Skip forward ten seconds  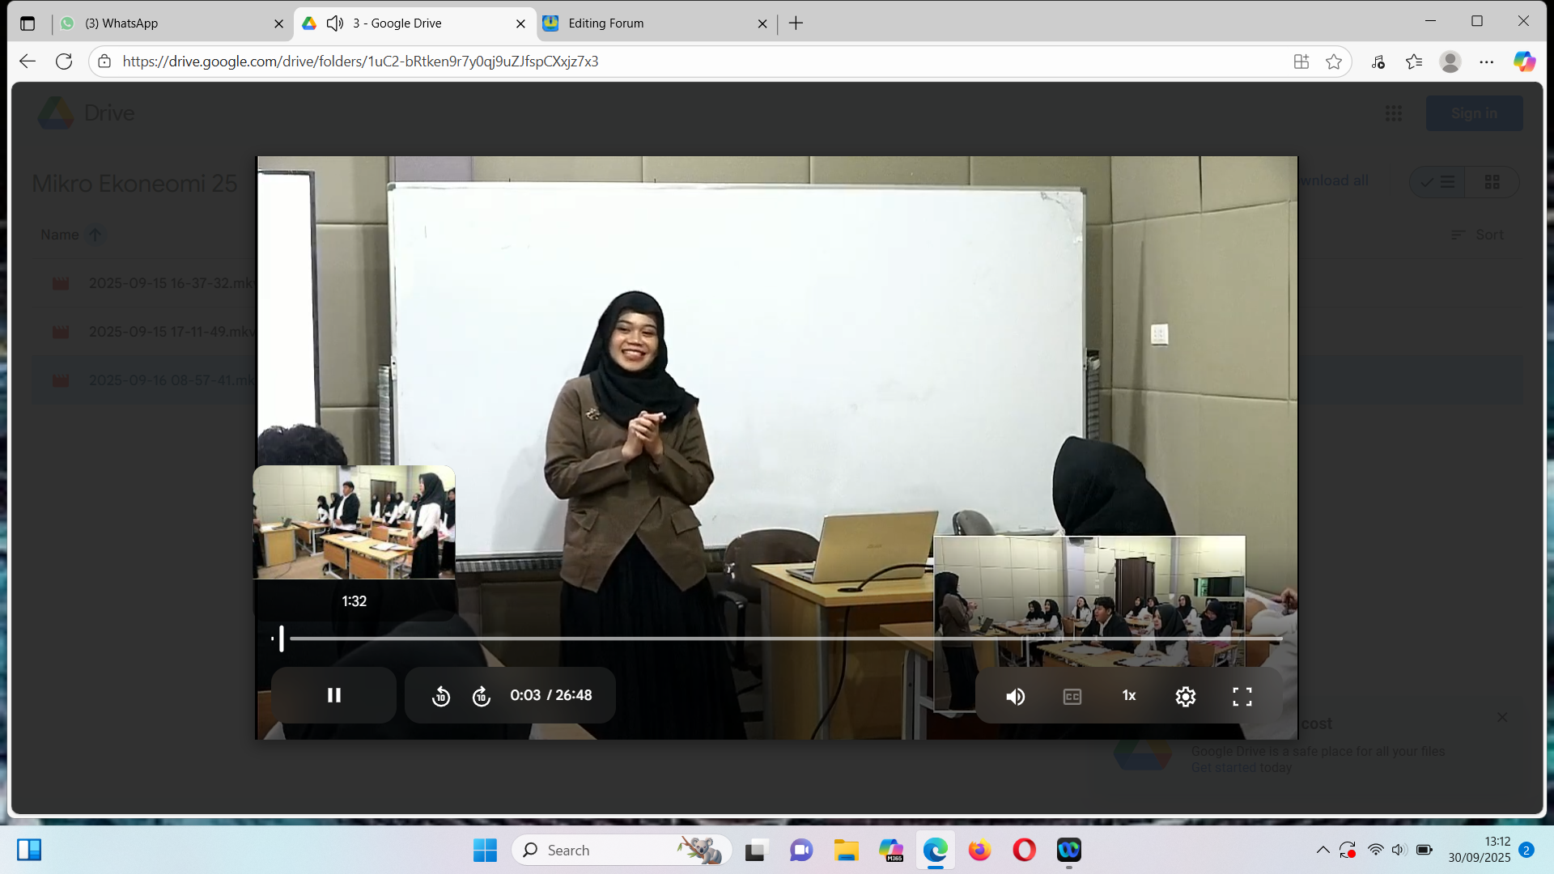click(482, 696)
